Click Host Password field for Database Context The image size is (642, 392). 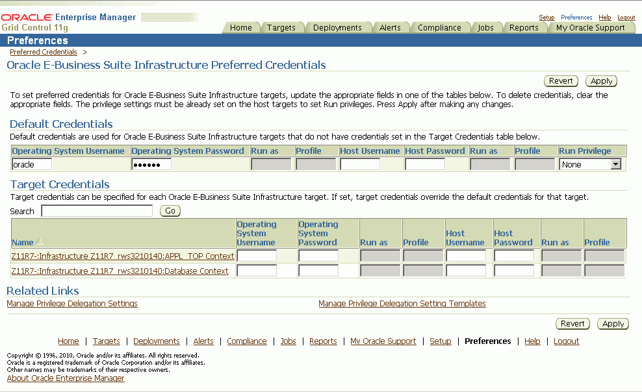pyautogui.click(x=514, y=271)
